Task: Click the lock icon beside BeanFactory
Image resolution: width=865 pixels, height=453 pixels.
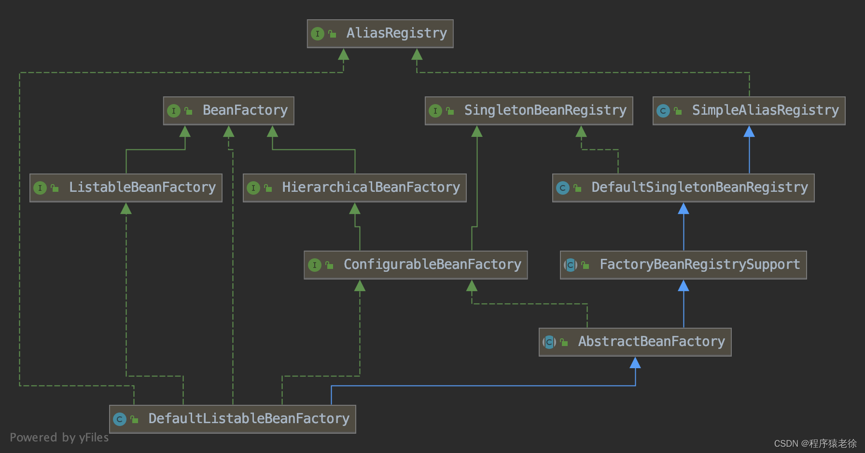Action: click(x=189, y=111)
